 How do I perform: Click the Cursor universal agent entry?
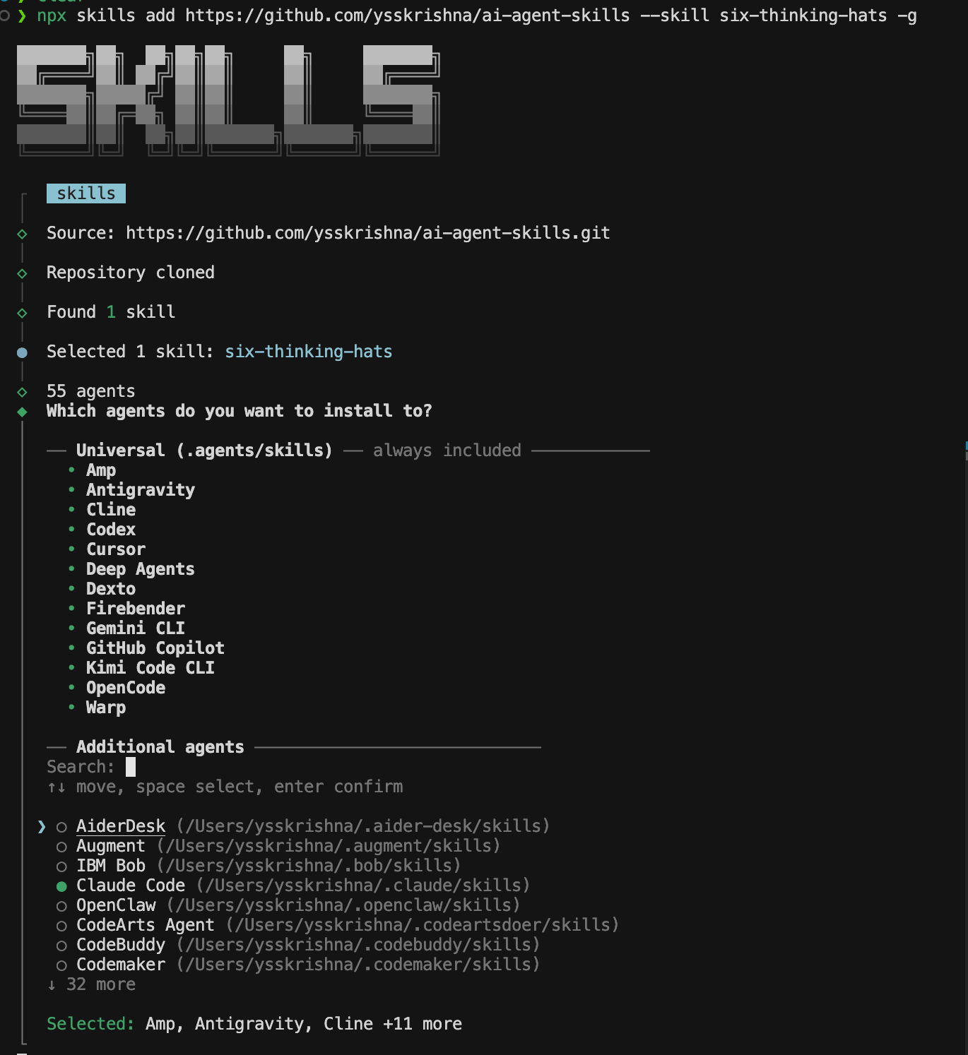pyautogui.click(x=116, y=549)
